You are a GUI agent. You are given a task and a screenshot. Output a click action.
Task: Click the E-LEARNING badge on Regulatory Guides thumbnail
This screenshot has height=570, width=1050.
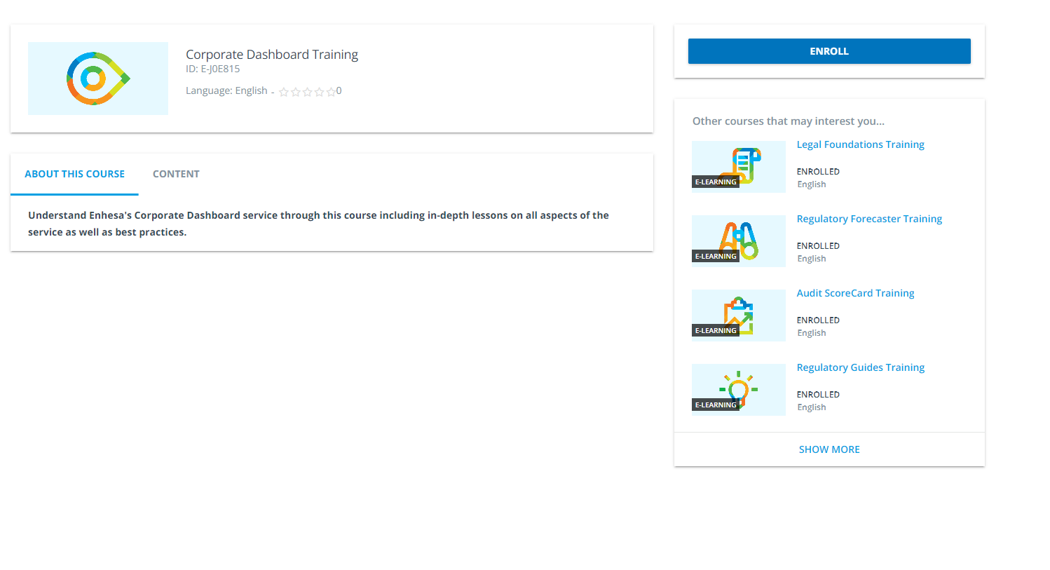click(x=716, y=405)
